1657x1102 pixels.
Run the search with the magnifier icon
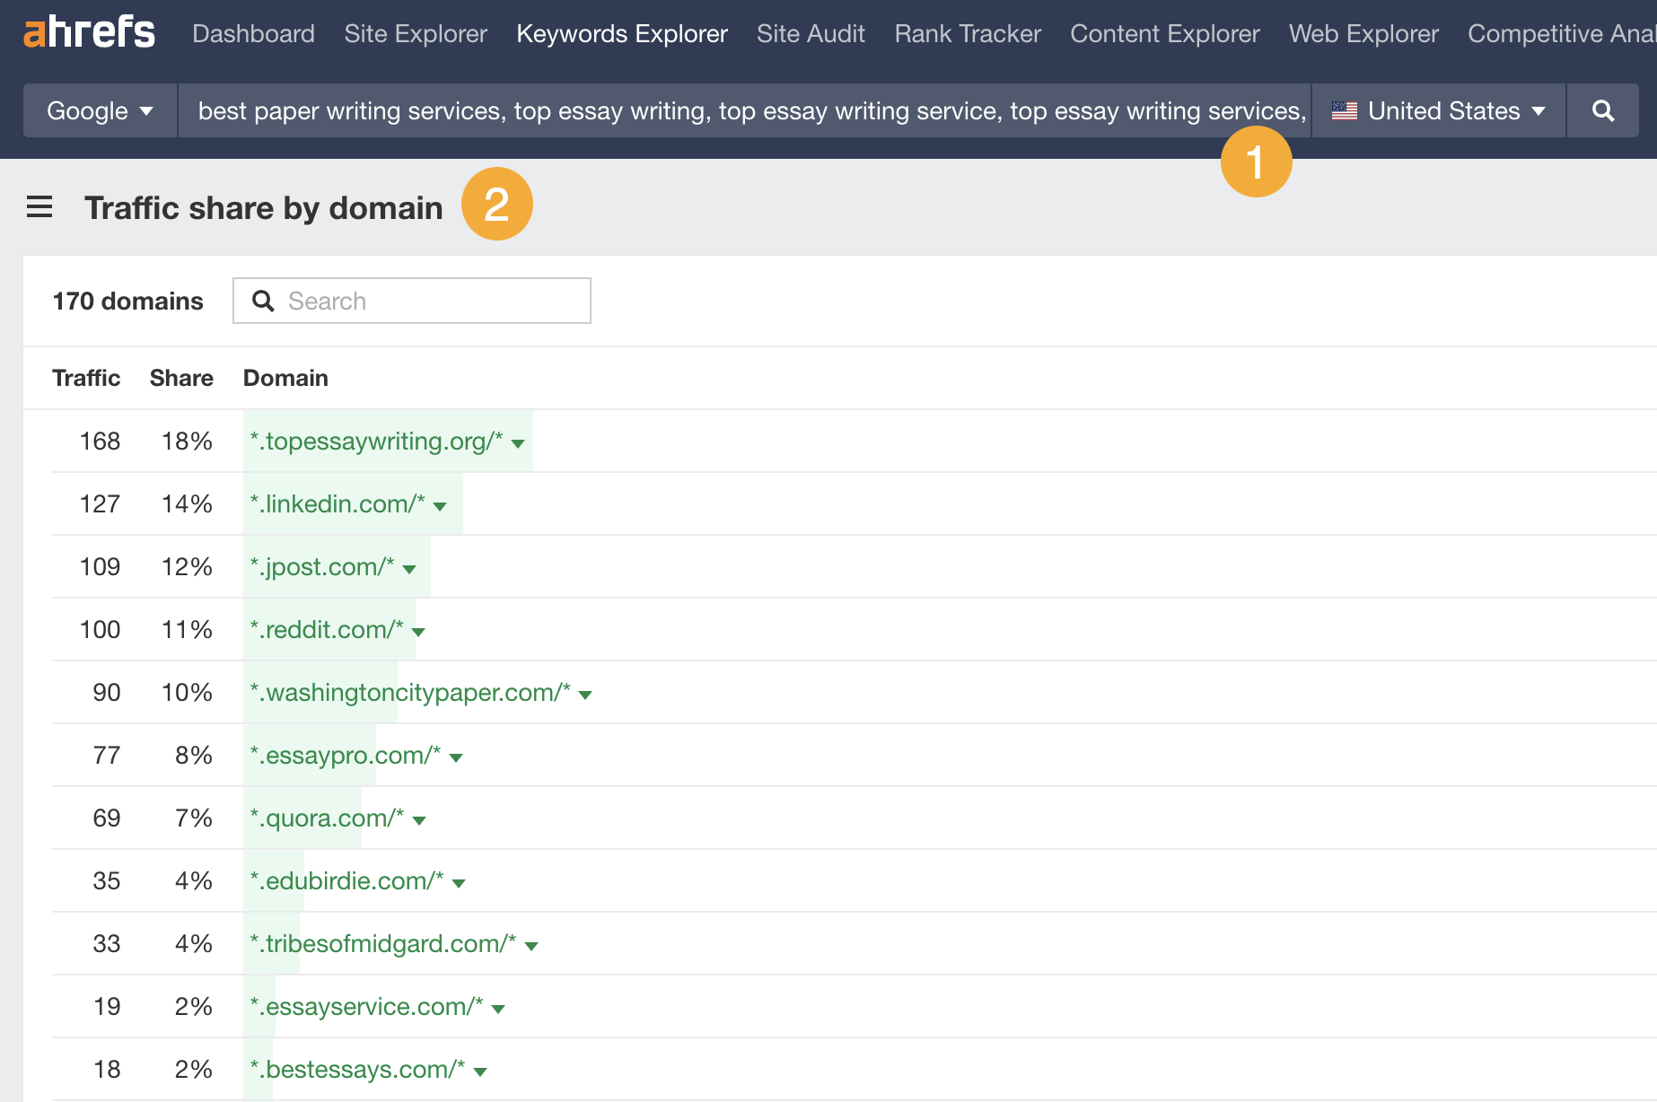1604,110
